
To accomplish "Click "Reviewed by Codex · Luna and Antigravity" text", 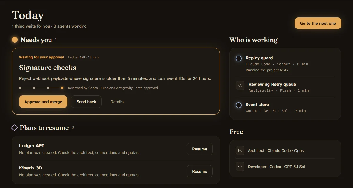I will point(113,88).
